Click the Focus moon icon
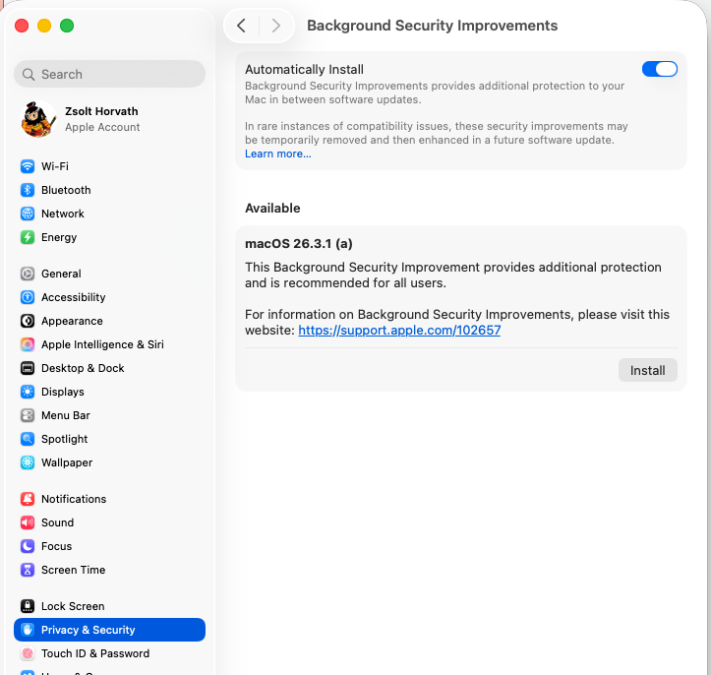Screen dimensions: 711x675 pos(28,546)
